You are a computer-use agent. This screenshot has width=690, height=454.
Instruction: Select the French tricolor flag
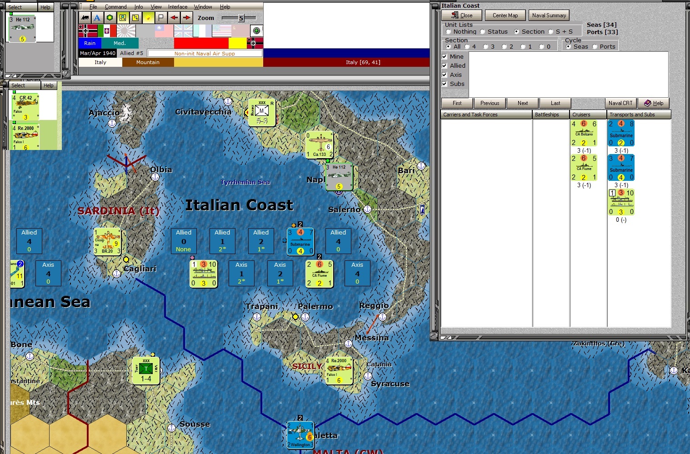[202, 31]
